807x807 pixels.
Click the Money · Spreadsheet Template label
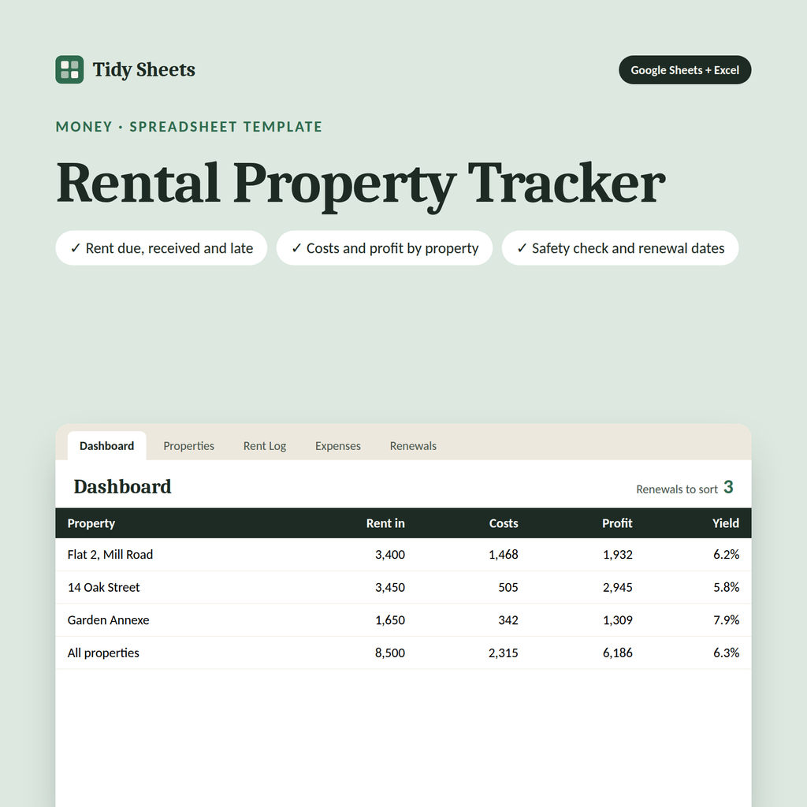click(x=189, y=127)
